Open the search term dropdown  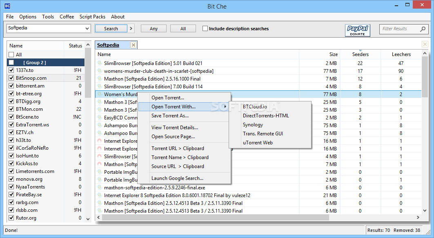click(87, 28)
